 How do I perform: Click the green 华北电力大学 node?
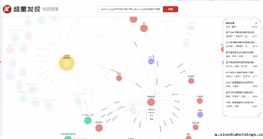[88, 120]
